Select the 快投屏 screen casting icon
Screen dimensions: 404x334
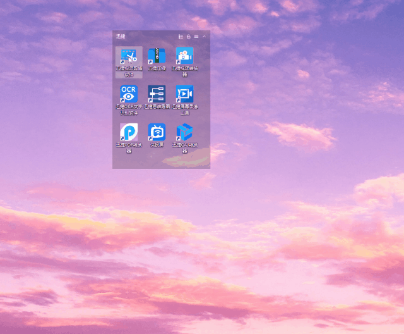157,132
